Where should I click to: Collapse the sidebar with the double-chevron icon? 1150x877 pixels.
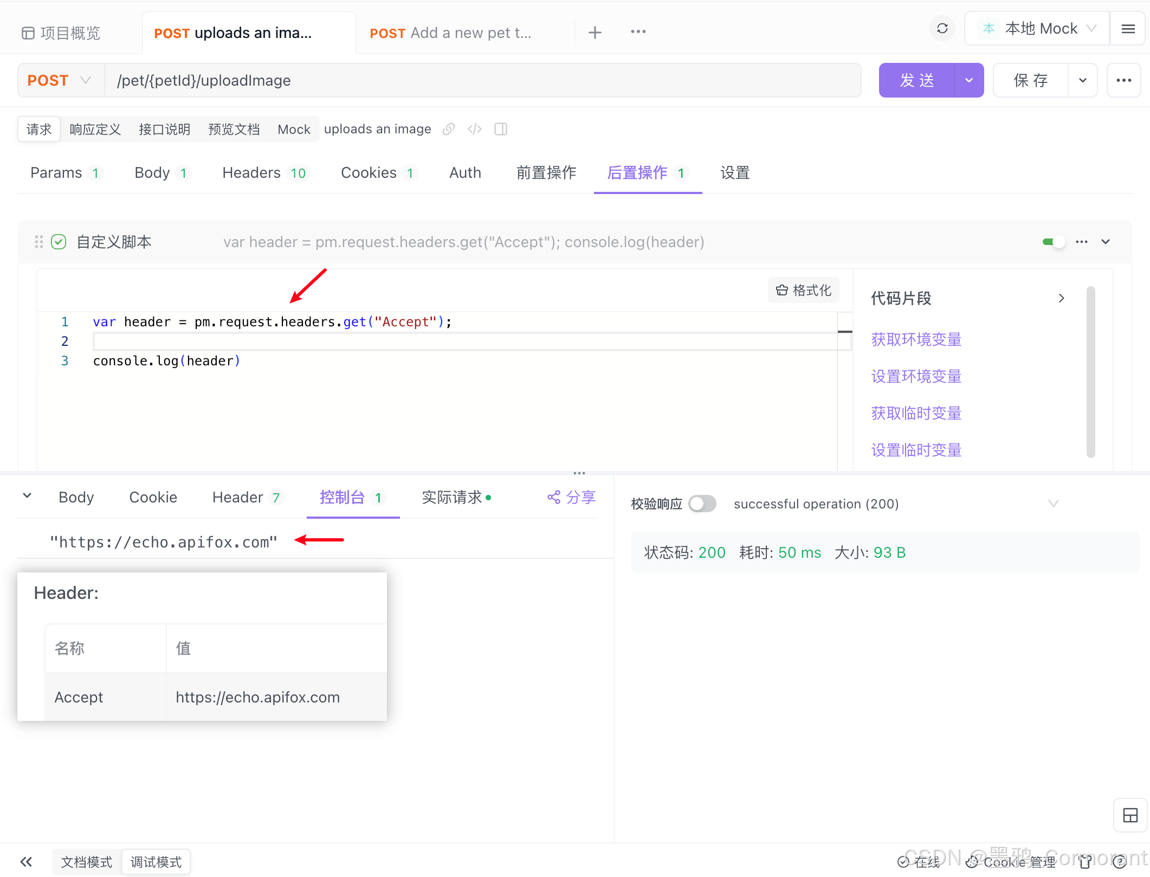coord(26,861)
